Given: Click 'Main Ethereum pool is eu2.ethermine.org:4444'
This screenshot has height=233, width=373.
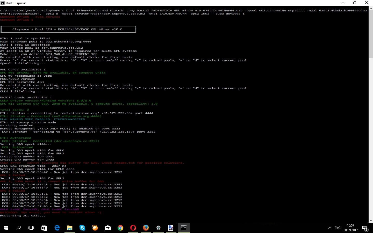Looking at the screenshot, I should pos(46,42).
